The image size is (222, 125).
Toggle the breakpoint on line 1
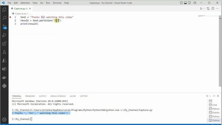[x=10, y=17]
